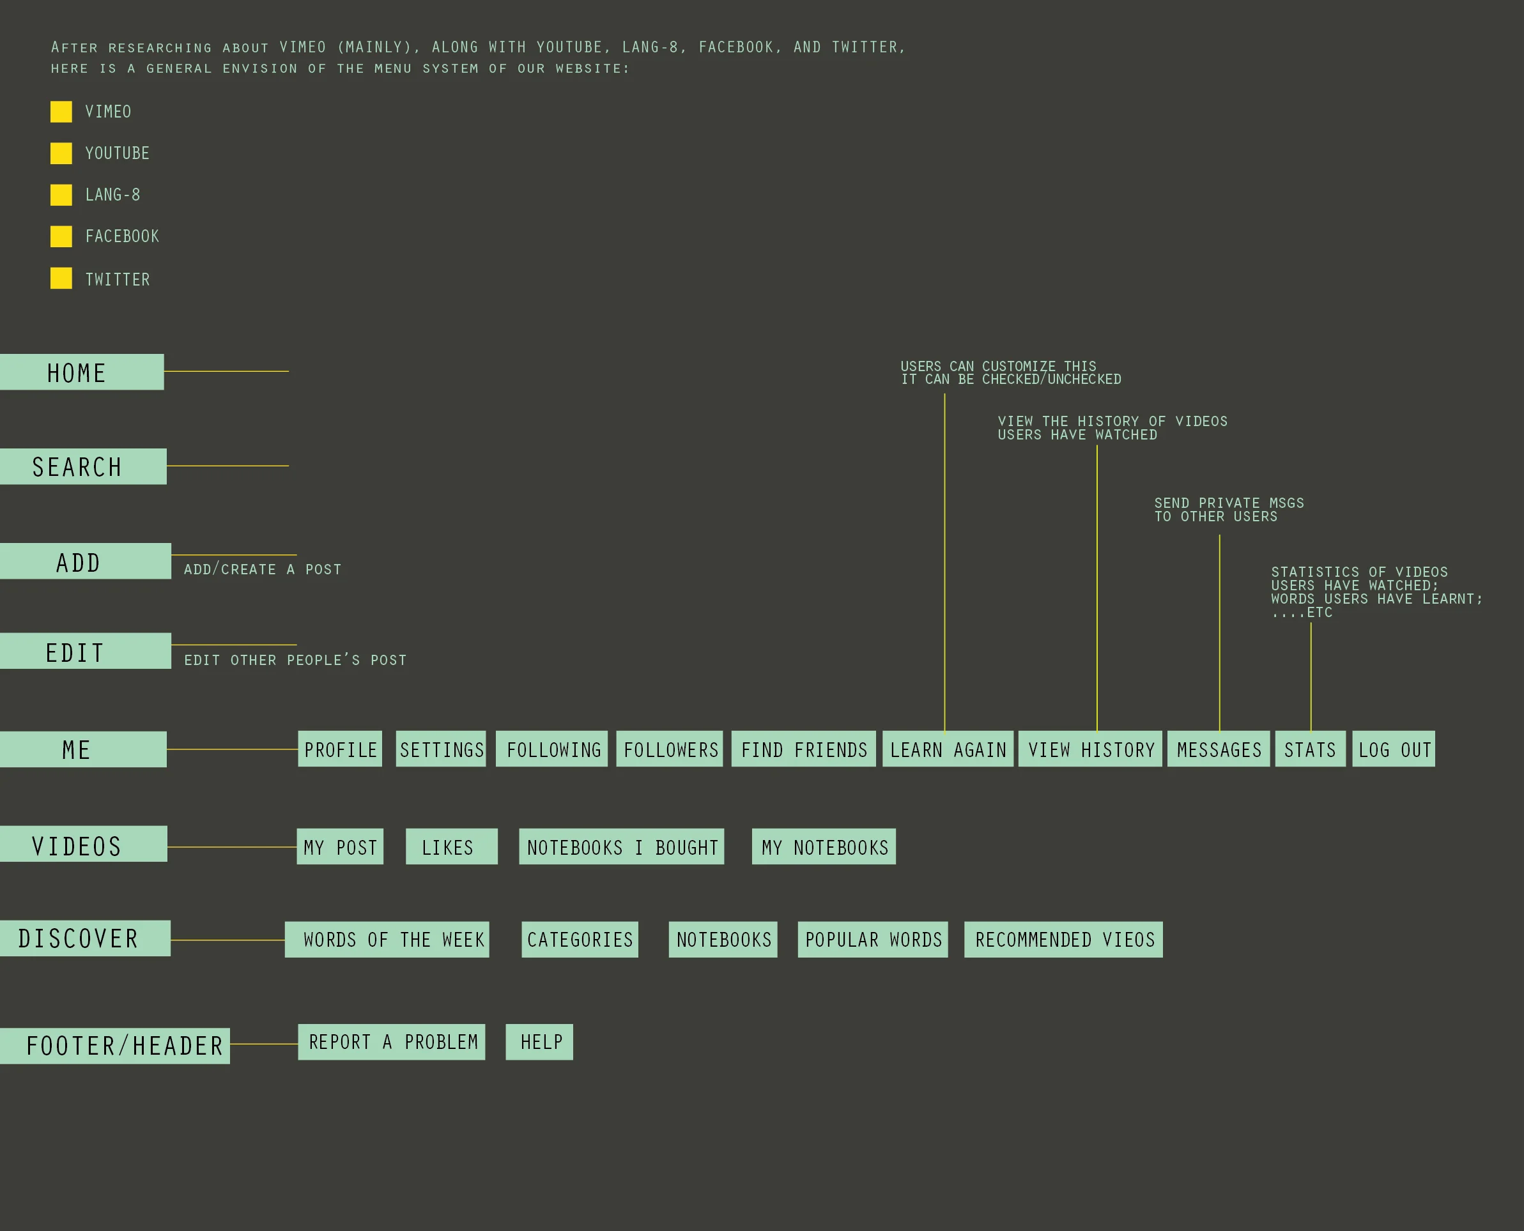The width and height of the screenshot is (1524, 1231).
Task: Click the 'USERS CAN CUSTOMIZE THIS' note
Action: pyautogui.click(x=1010, y=373)
